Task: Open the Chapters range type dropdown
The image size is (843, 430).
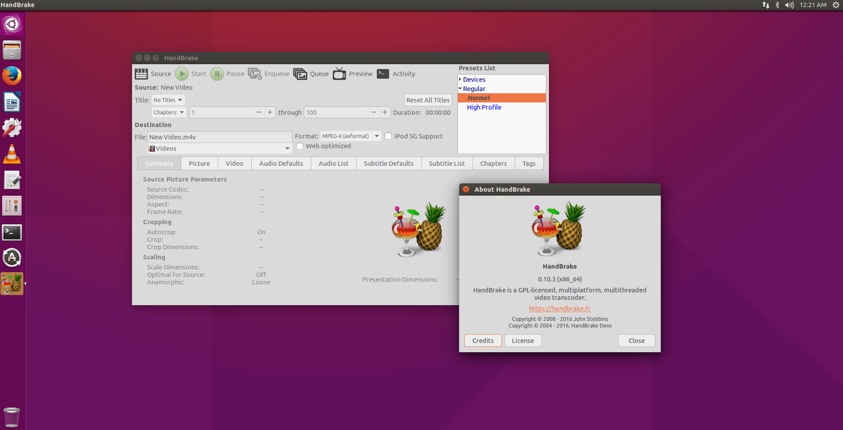Action: click(x=169, y=112)
